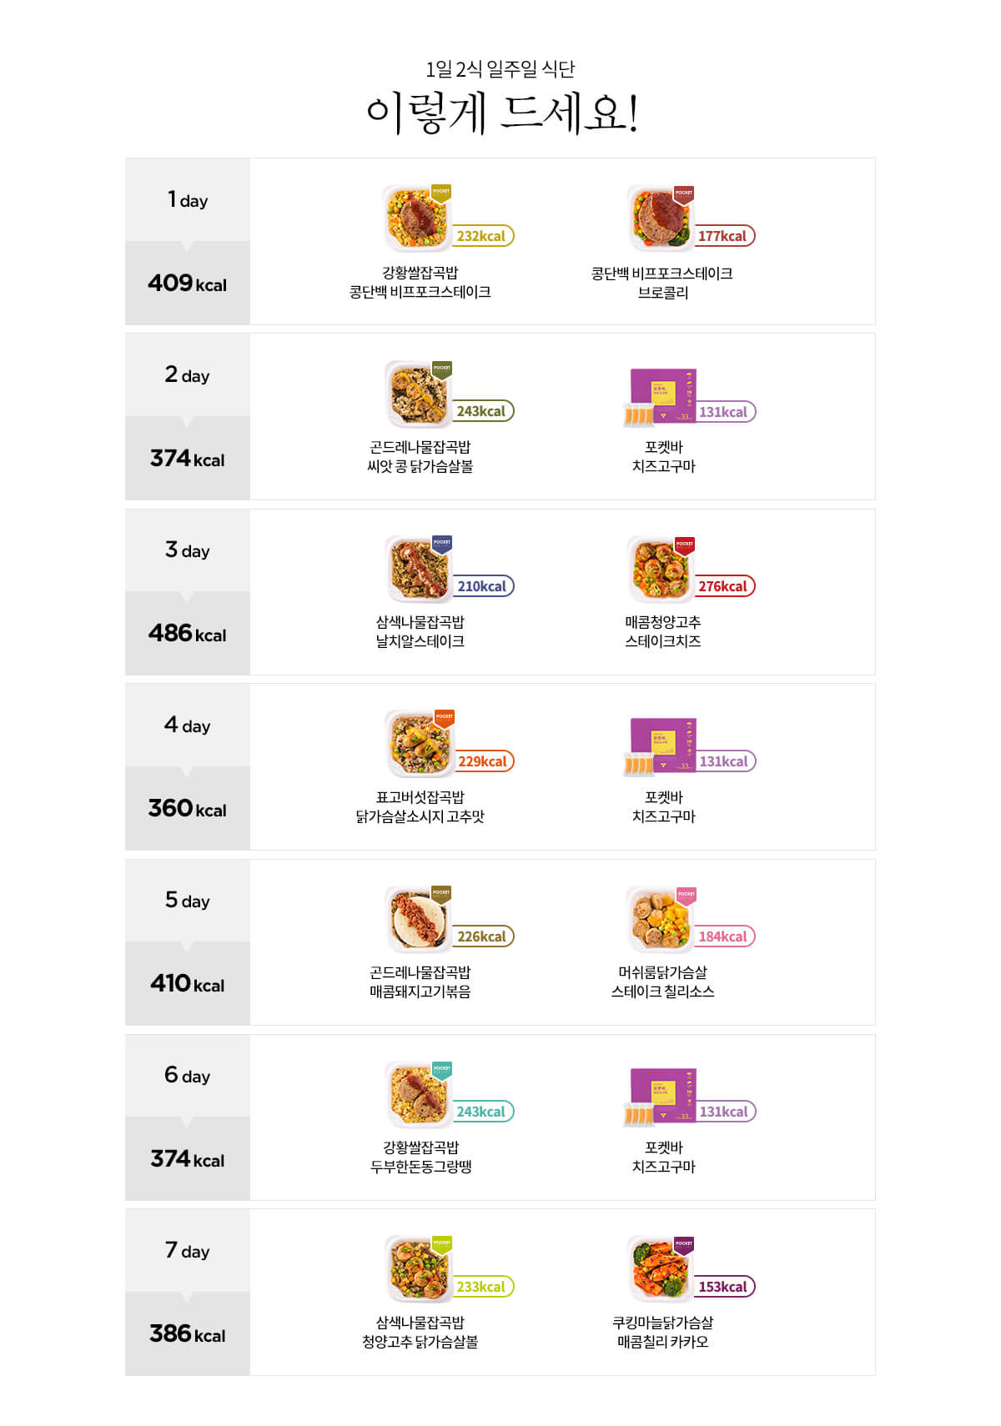The width and height of the screenshot is (1001, 1426).
Task: Click the 강황쌀잡곡밥 콩단백 비프포크스테이크 meal image
Action: pyautogui.click(x=417, y=218)
